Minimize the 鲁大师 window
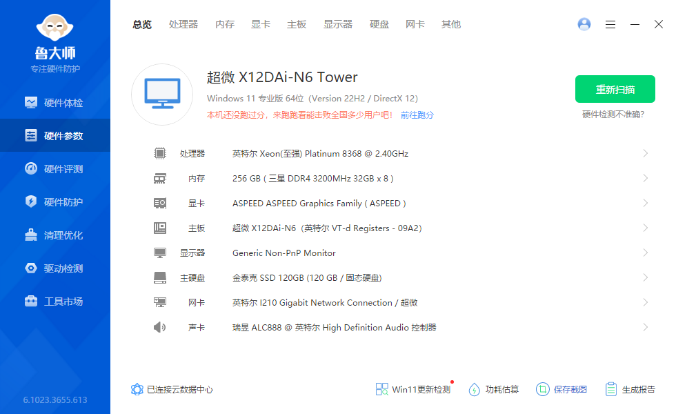 (x=635, y=25)
